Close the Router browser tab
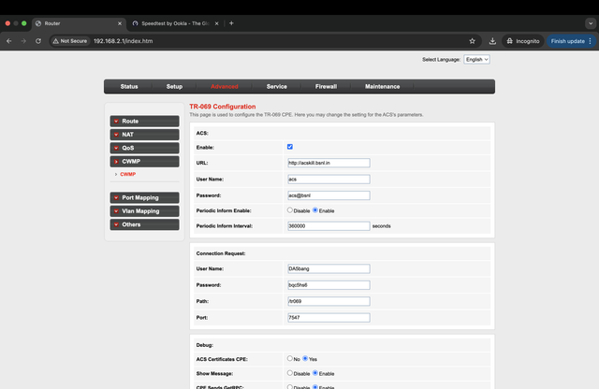 [x=115, y=22]
